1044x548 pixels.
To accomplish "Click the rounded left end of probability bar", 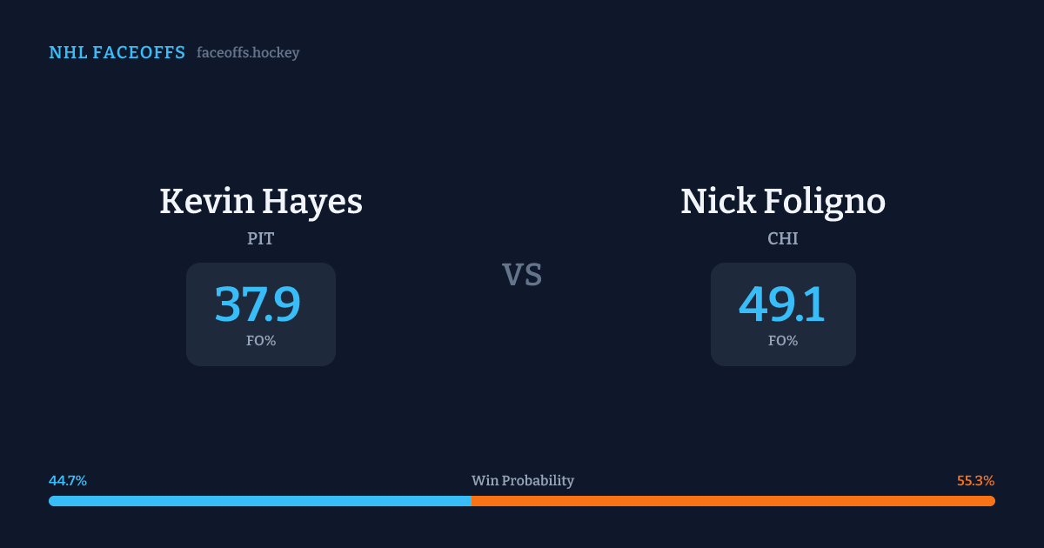I will [52, 501].
